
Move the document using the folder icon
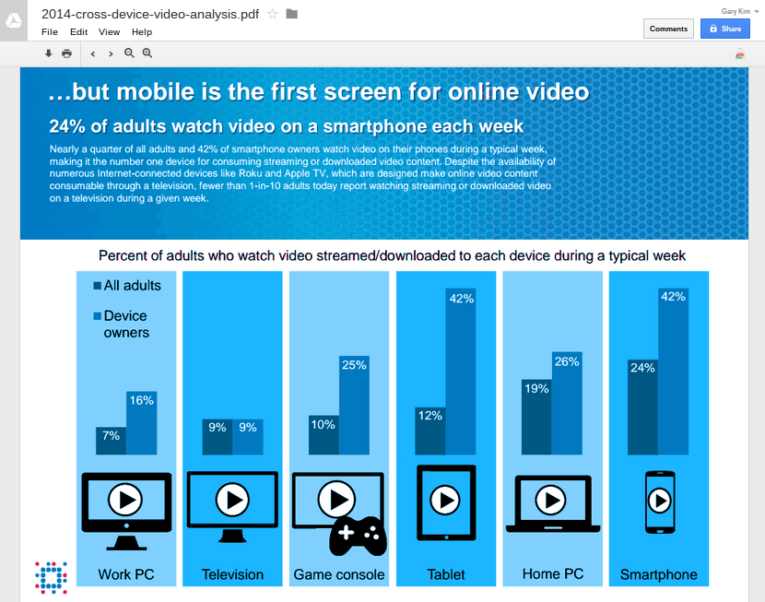tap(292, 14)
